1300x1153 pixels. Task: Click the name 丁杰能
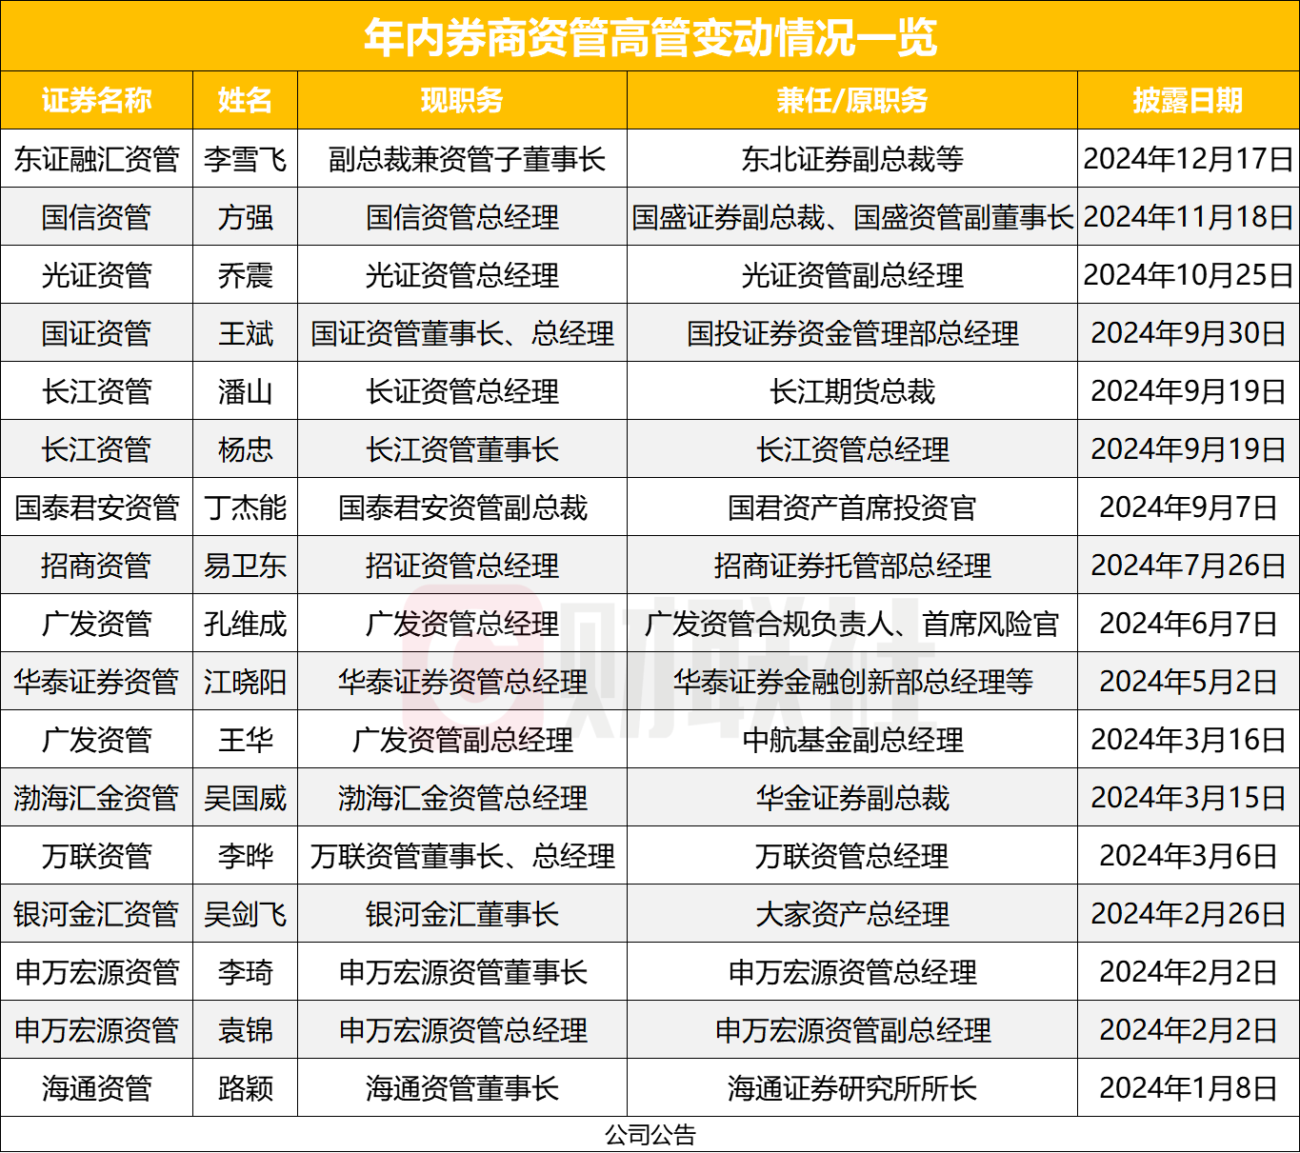click(245, 507)
